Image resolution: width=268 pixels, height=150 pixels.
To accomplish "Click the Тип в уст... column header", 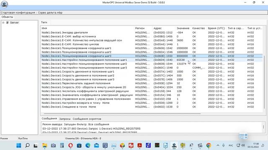I will (x=255, y=28).
